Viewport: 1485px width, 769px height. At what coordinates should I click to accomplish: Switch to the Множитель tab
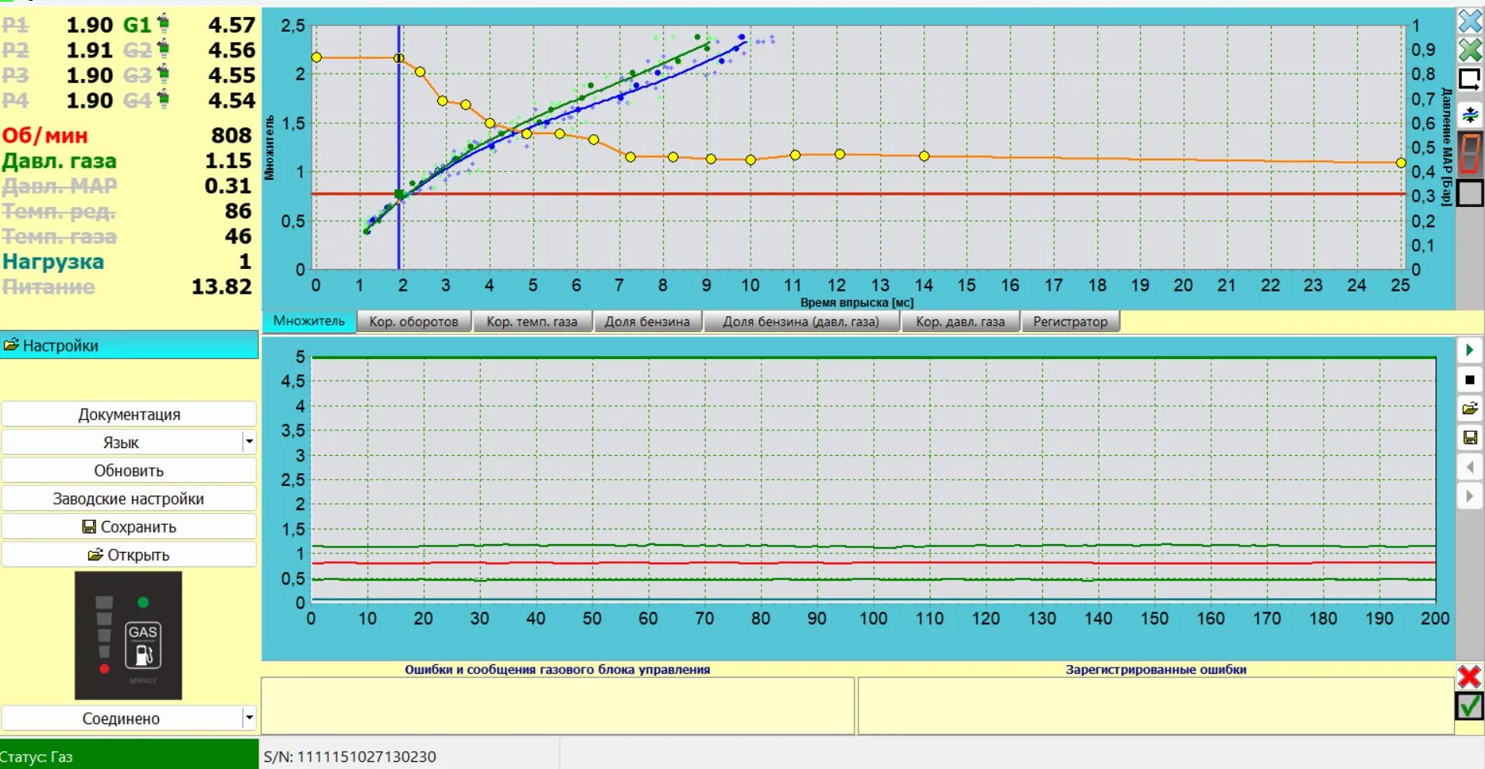309,321
